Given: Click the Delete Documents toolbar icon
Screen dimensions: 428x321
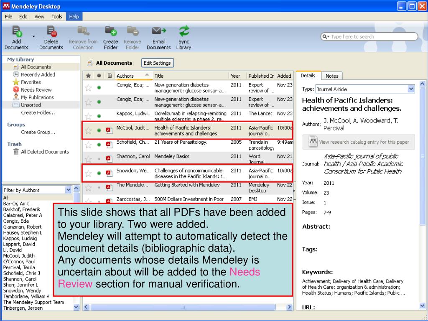Looking at the screenshot, I should pos(51,31).
